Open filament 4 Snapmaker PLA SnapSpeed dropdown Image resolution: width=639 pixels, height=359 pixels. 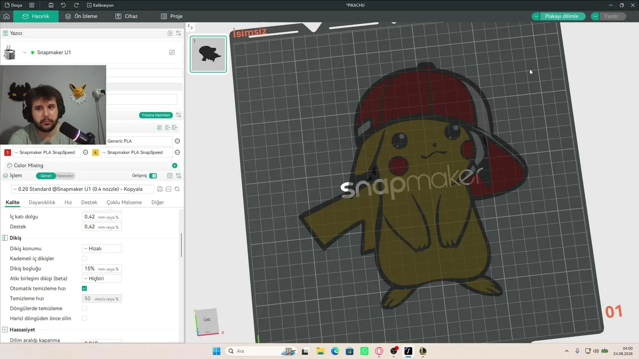click(x=136, y=153)
